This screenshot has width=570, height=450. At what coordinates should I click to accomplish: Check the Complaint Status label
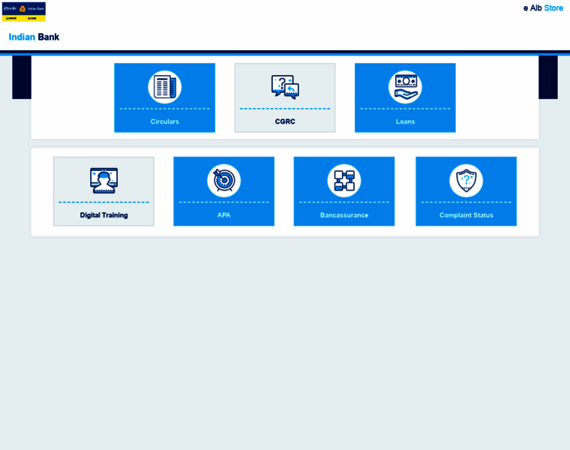(466, 215)
